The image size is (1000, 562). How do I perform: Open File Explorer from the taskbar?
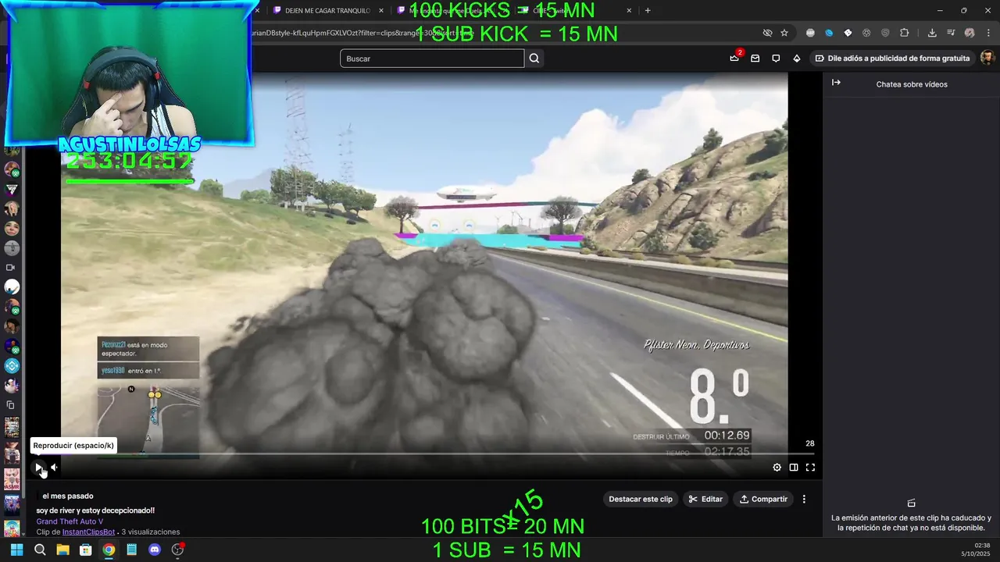[62, 550]
